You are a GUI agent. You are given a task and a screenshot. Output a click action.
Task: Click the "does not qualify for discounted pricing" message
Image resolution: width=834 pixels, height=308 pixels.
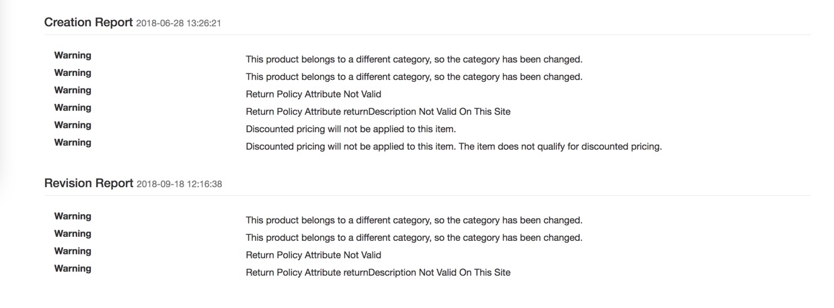[454, 146]
